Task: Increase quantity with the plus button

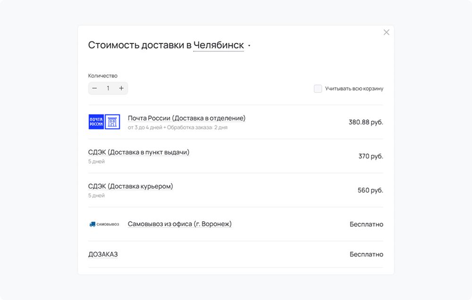Action: (121, 88)
